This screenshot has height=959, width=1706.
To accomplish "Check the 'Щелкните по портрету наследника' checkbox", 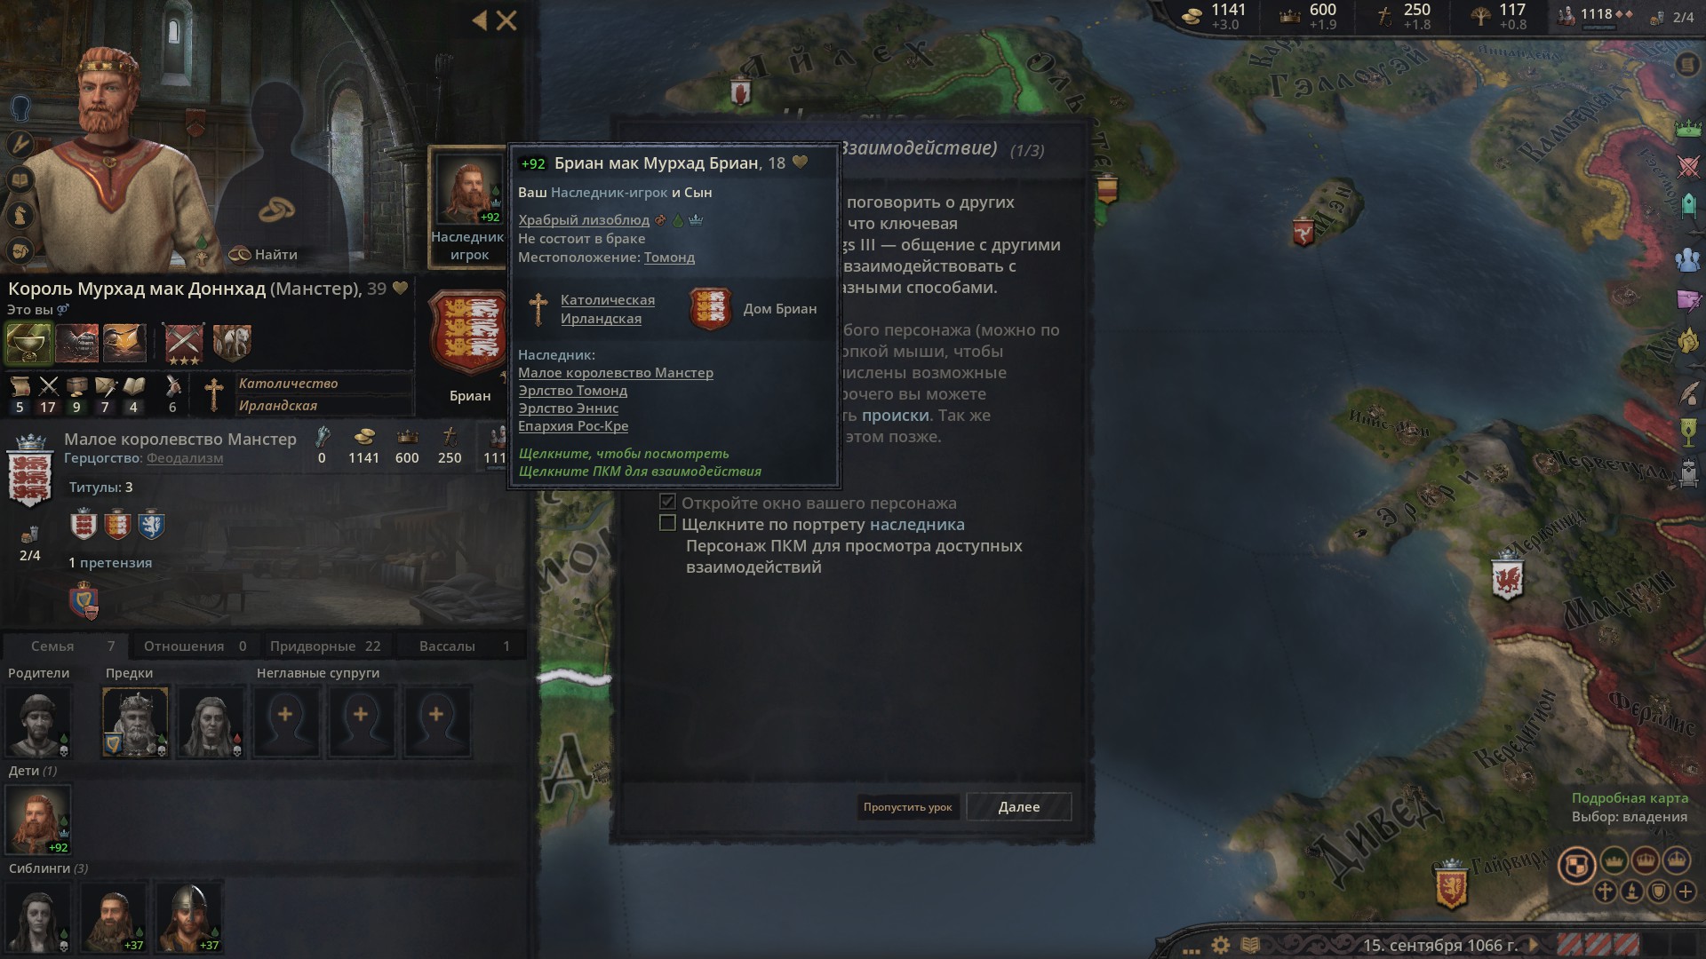I will pos(667,524).
